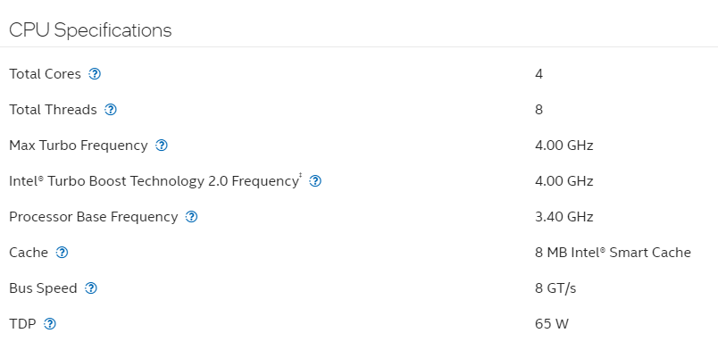Click the 65 W TDP value
The height and width of the screenshot is (358, 718).
click(552, 324)
